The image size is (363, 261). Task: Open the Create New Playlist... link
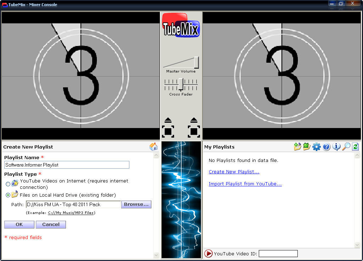(234, 172)
